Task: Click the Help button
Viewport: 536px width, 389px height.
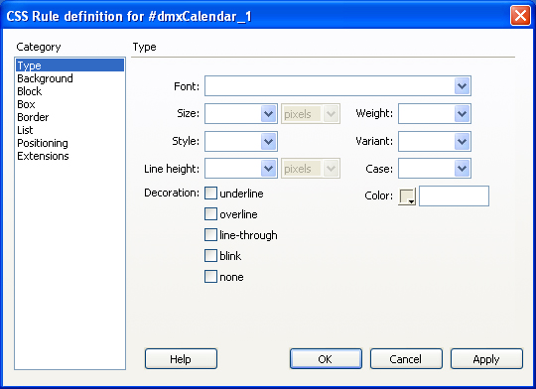Action: click(181, 359)
